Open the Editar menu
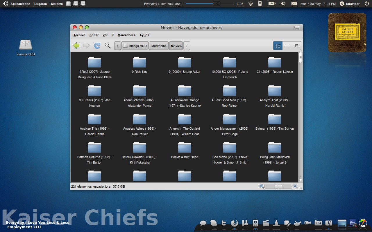Viewport: 372px width, 232px height. click(94, 35)
